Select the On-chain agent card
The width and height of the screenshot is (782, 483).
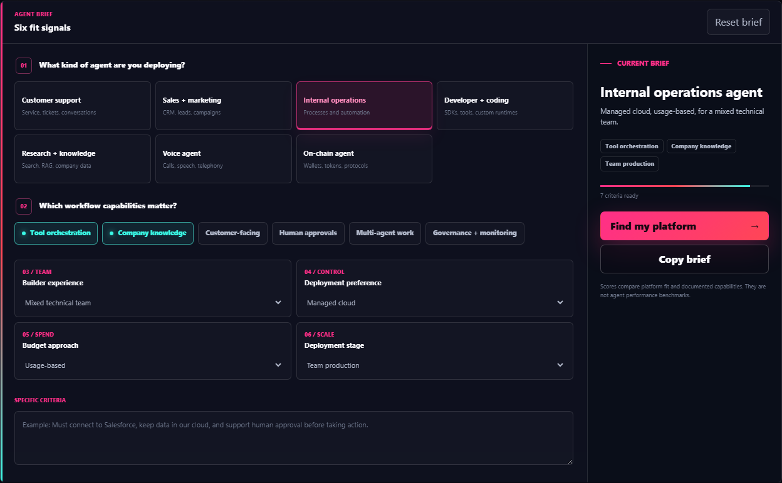pyautogui.click(x=364, y=159)
